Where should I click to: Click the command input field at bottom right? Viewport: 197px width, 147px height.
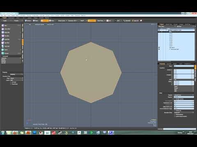(x=179, y=129)
